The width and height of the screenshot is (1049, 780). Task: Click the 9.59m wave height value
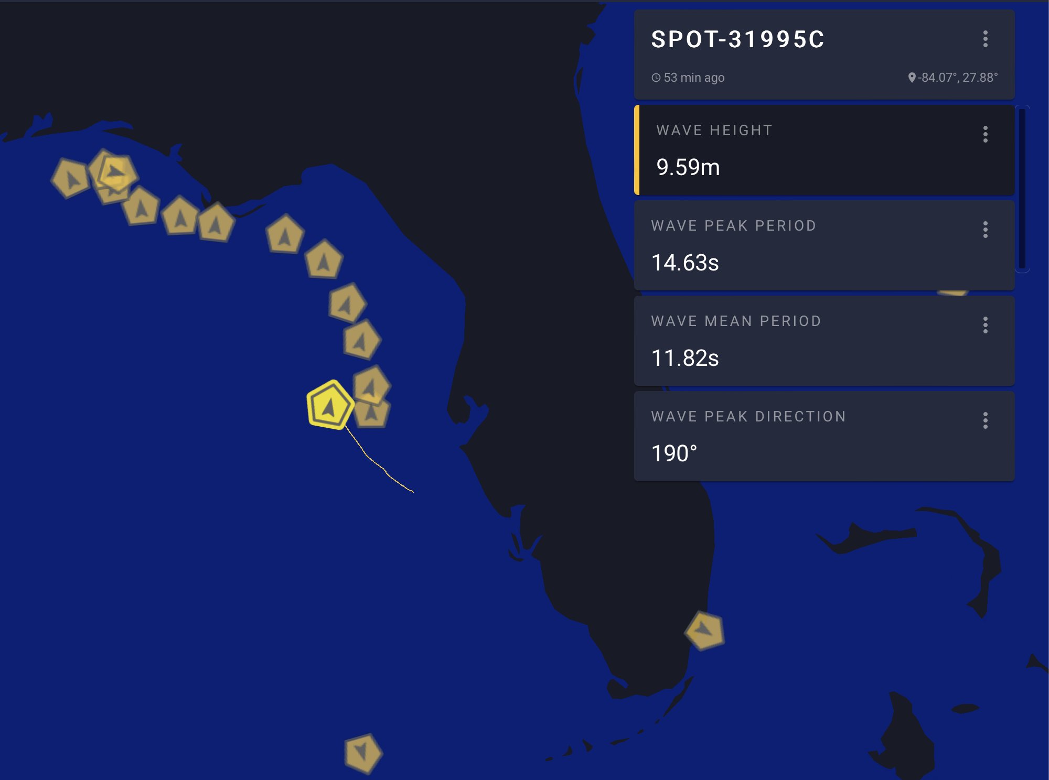[x=688, y=167]
